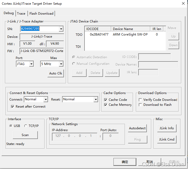Click the HW version V1.00 field

[x=27, y=44]
